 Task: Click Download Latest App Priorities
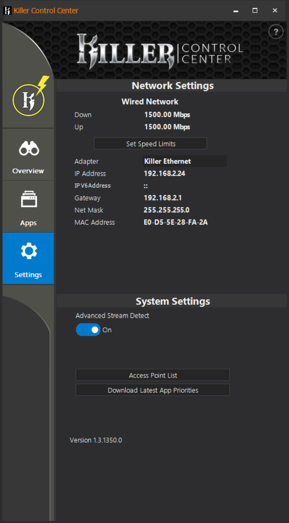(x=153, y=390)
